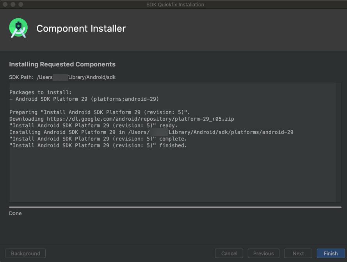The height and width of the screenshot is (262, 347).
Task: Click the Android Studio logo icon
Action: click(18, 28)
